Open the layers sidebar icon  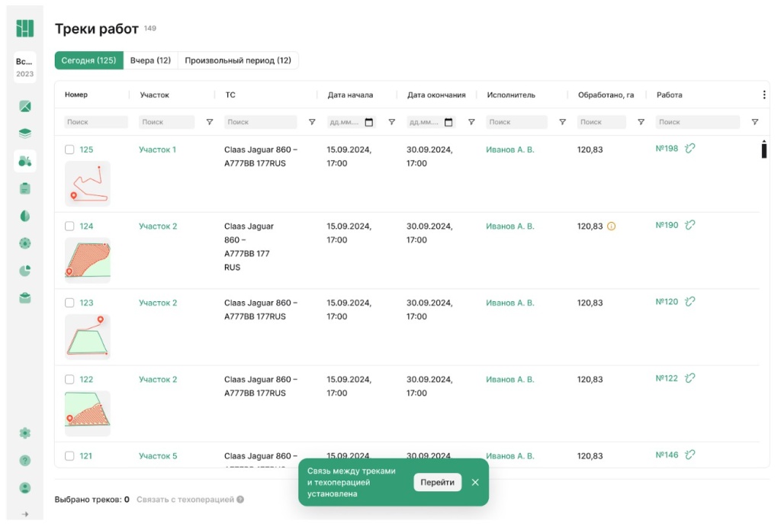pos(25,133)
